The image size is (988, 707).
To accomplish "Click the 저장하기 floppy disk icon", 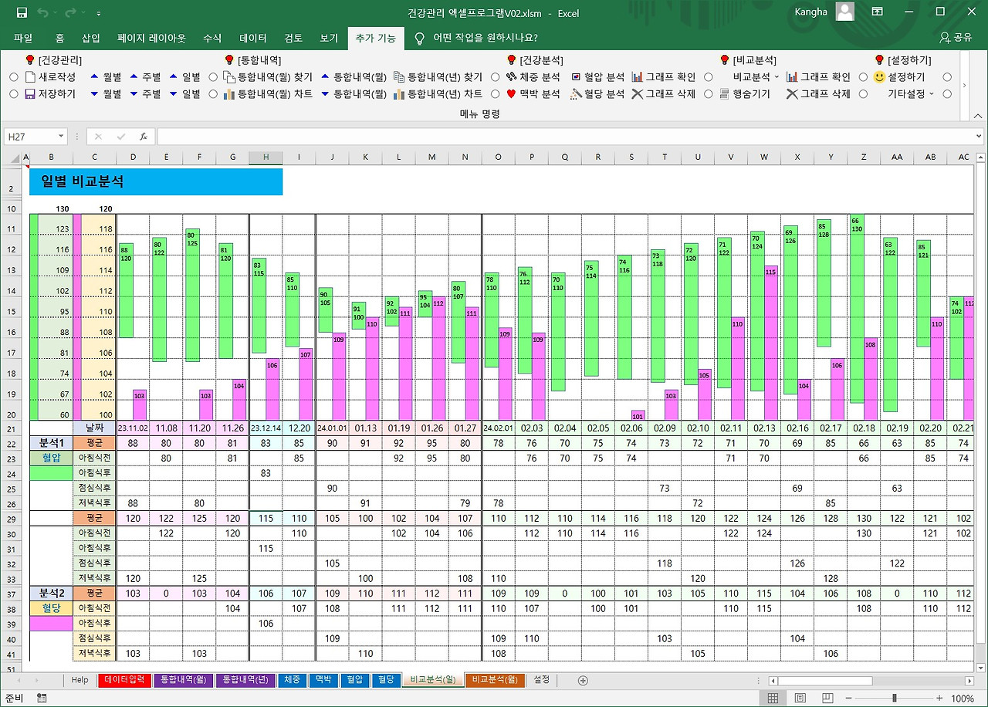I will pyautogui.click(x=31, y=94).
